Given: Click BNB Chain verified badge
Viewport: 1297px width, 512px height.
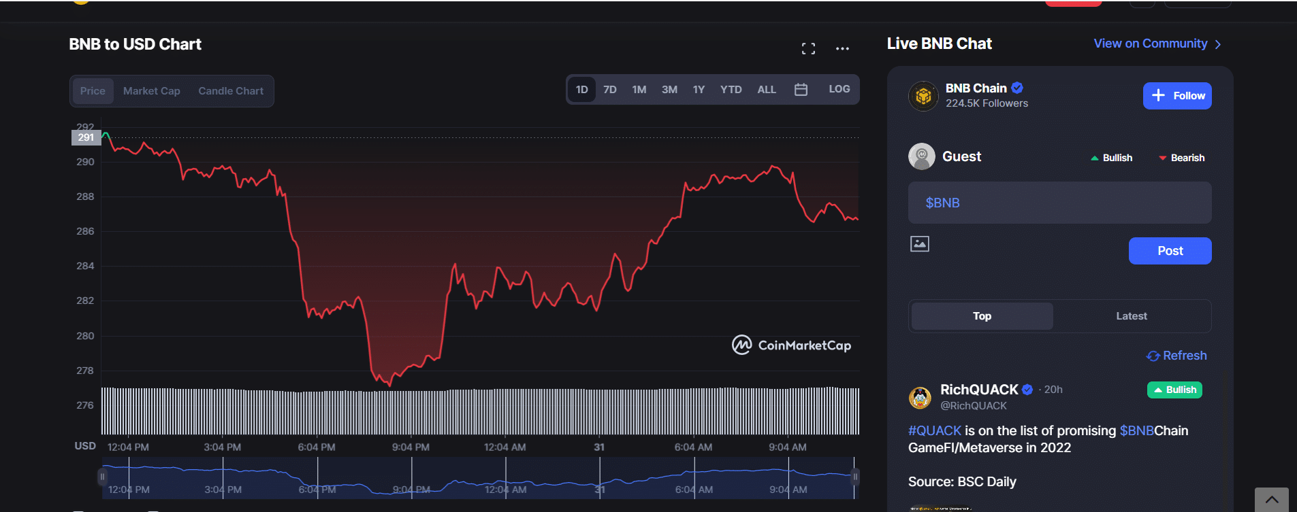Looking at the screenshot, I should [x=1017, y=88].
